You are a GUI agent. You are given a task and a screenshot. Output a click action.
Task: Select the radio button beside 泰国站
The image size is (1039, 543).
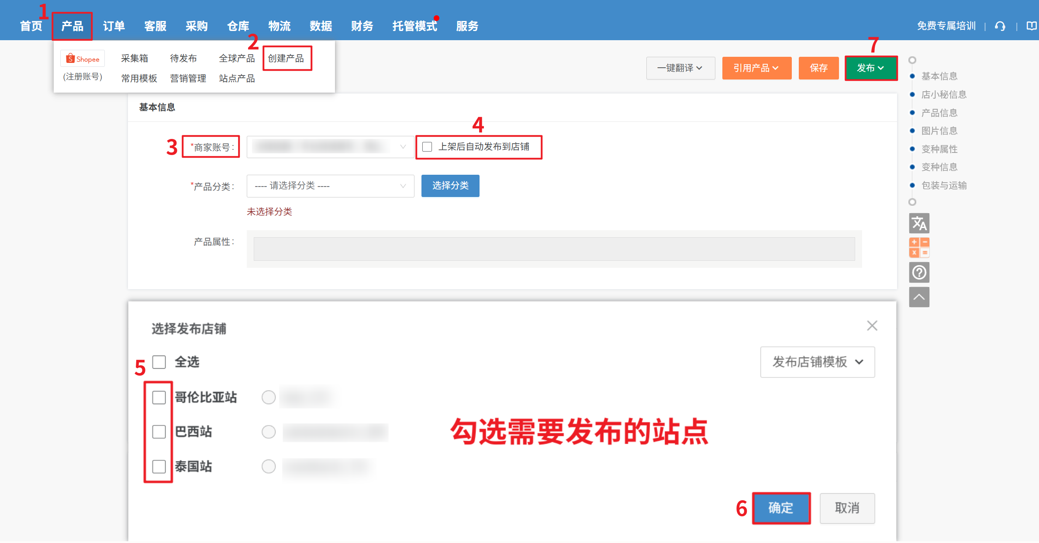tap(268, 467)
